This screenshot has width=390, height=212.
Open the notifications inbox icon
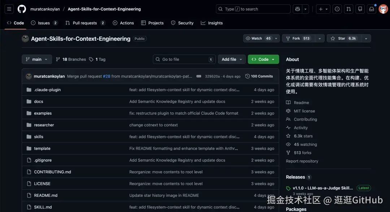[371, 9]
